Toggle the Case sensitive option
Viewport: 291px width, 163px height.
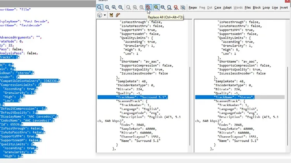(218, 8)
